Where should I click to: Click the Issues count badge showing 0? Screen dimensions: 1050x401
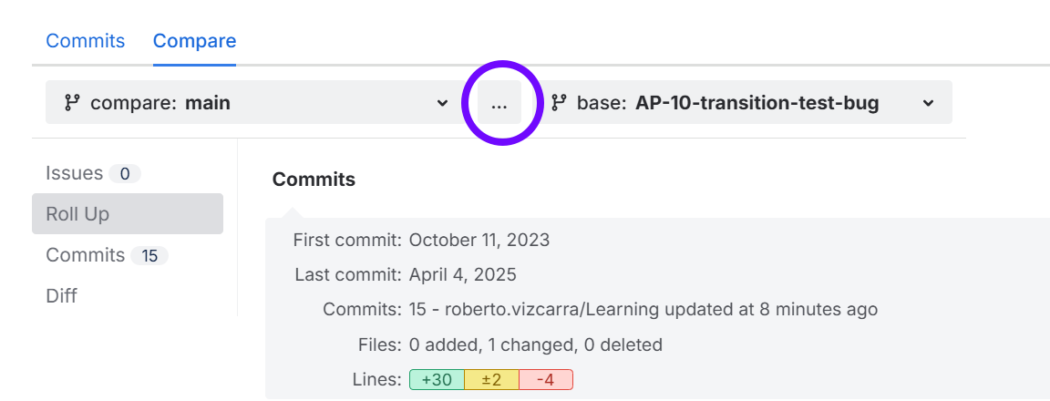tap(125, 173)
